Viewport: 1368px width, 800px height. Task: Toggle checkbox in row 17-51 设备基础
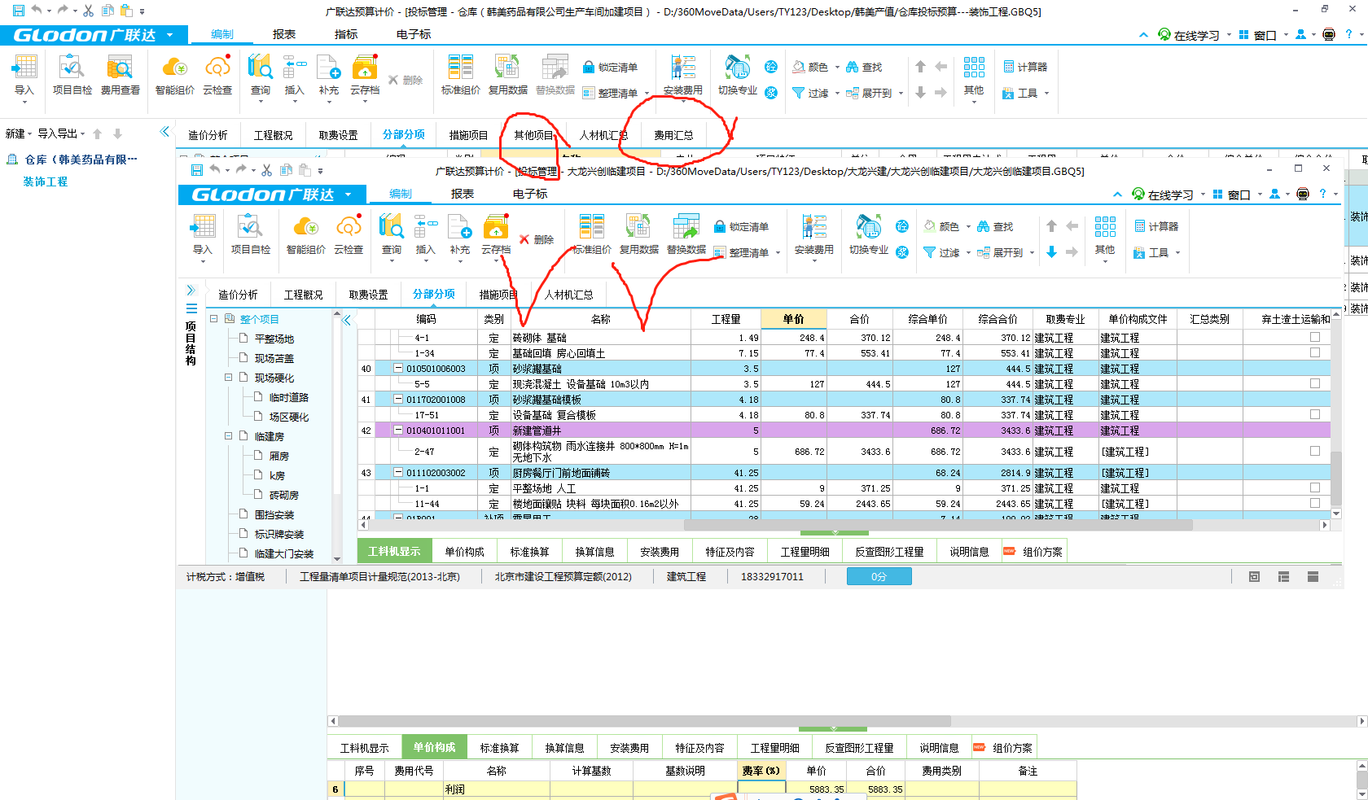pyautogui.click(x=1315, y=414)
